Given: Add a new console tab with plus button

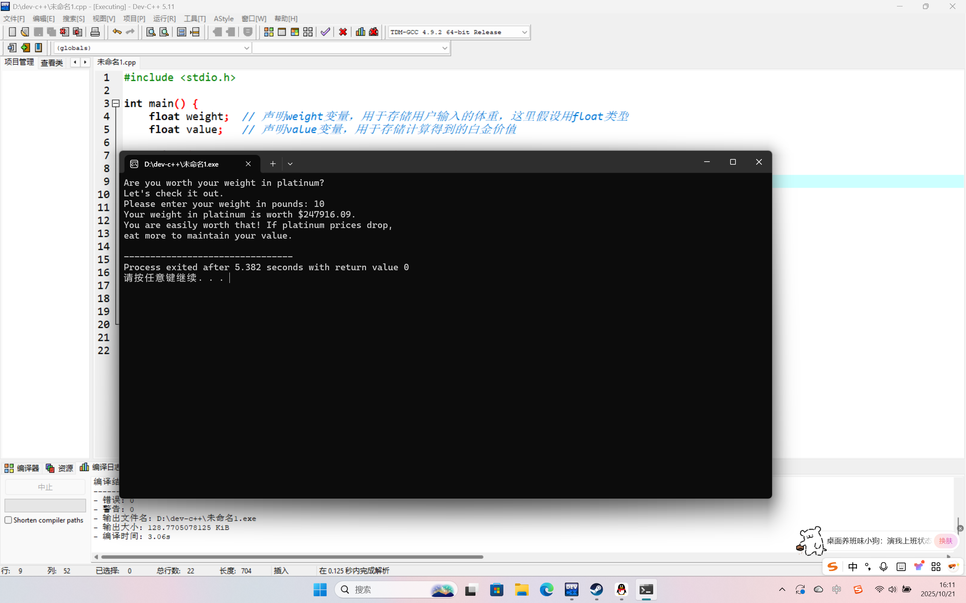Looking at the screenshot, I should point(273,164).
